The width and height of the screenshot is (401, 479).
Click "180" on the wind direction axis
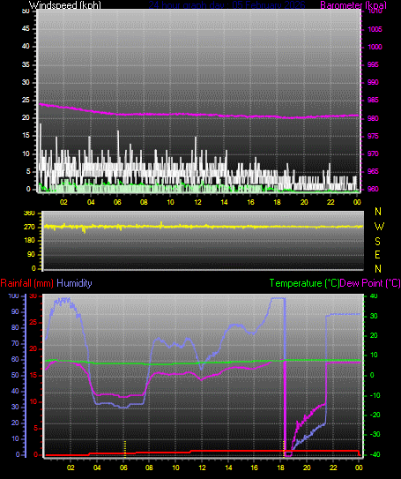point(29,241)
